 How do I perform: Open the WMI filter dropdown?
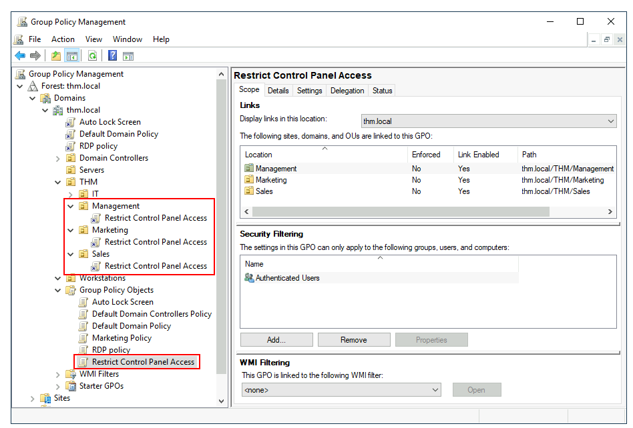coord(341,390)
